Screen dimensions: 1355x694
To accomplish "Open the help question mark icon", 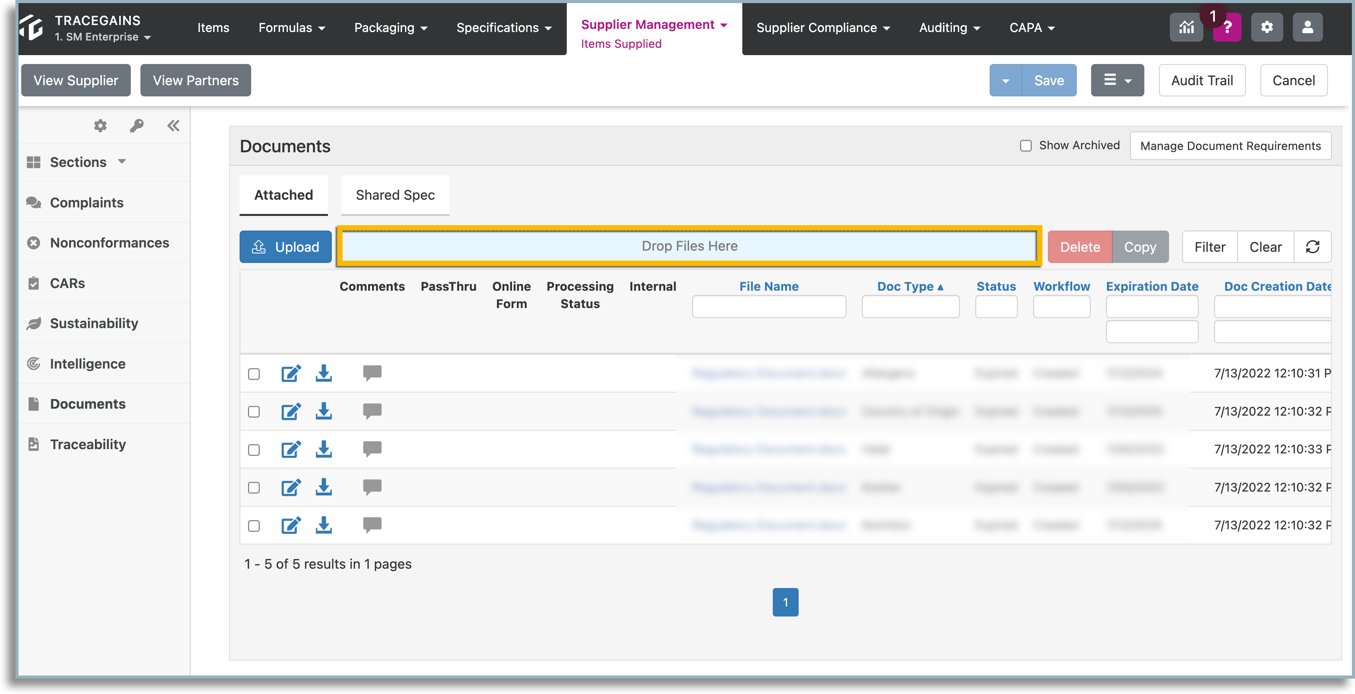I will [x=1227, y=27].
